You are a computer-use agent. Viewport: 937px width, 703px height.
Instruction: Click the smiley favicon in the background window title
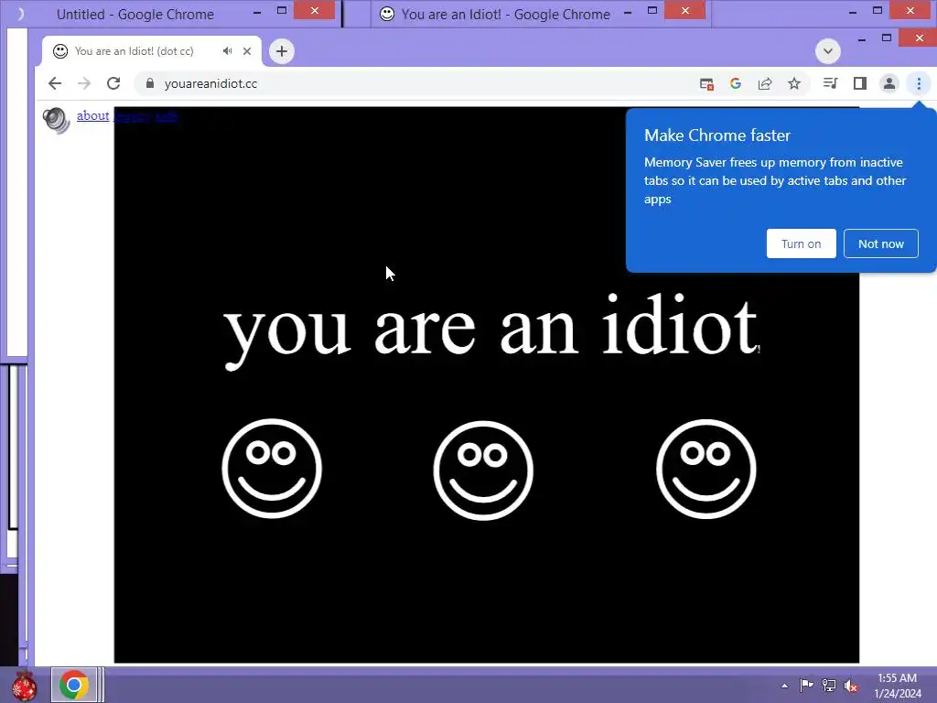pos(387,14)
